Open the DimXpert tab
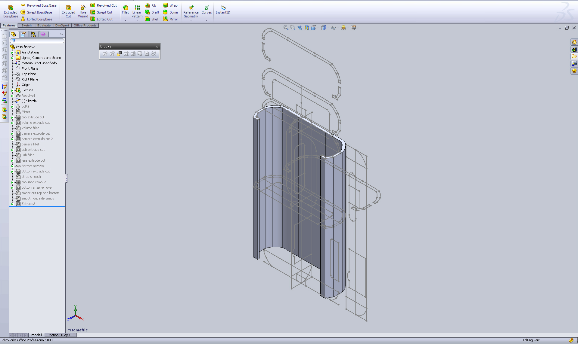Viewport: 578px width, 344px height. 62,25
